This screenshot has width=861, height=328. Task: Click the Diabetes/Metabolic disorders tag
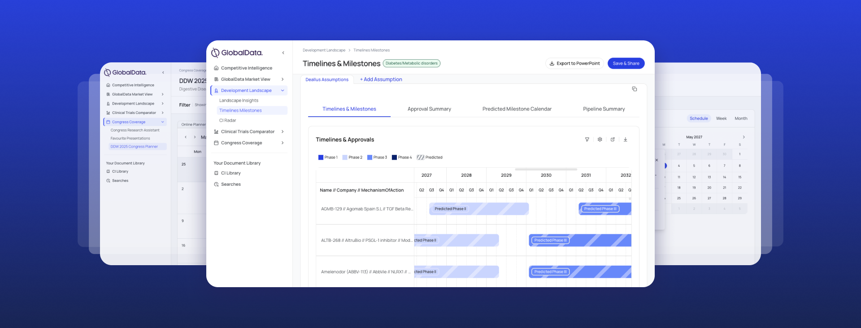click(x=411, y=64)
